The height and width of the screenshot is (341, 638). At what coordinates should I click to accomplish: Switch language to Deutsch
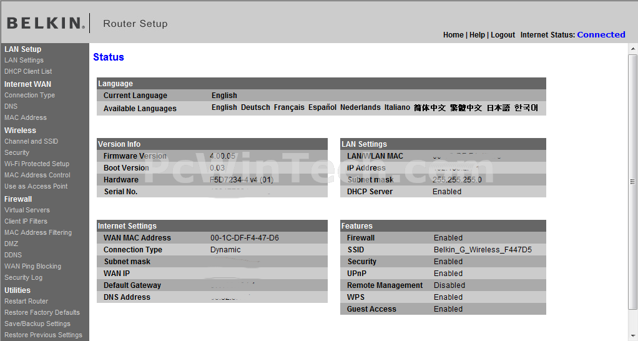point(255,107)
